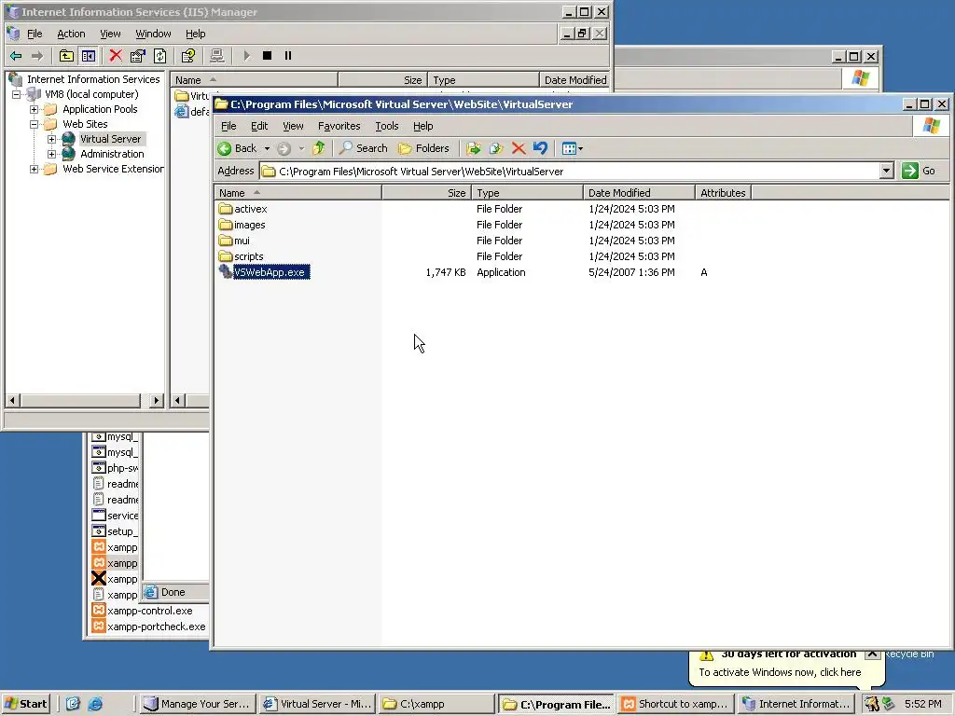Select Internet Information Services root node
This screenshot has width=955, height=716.
pyautogui.click(x=93, y=80)
